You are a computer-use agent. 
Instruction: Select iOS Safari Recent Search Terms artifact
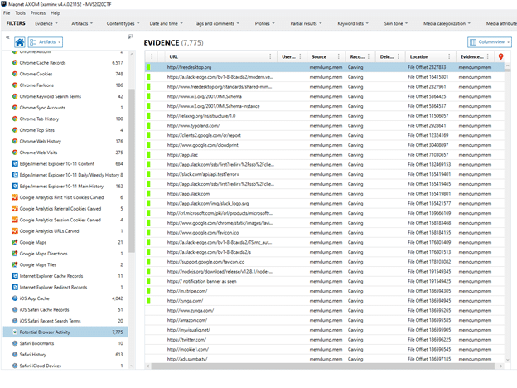coord(65,321)
